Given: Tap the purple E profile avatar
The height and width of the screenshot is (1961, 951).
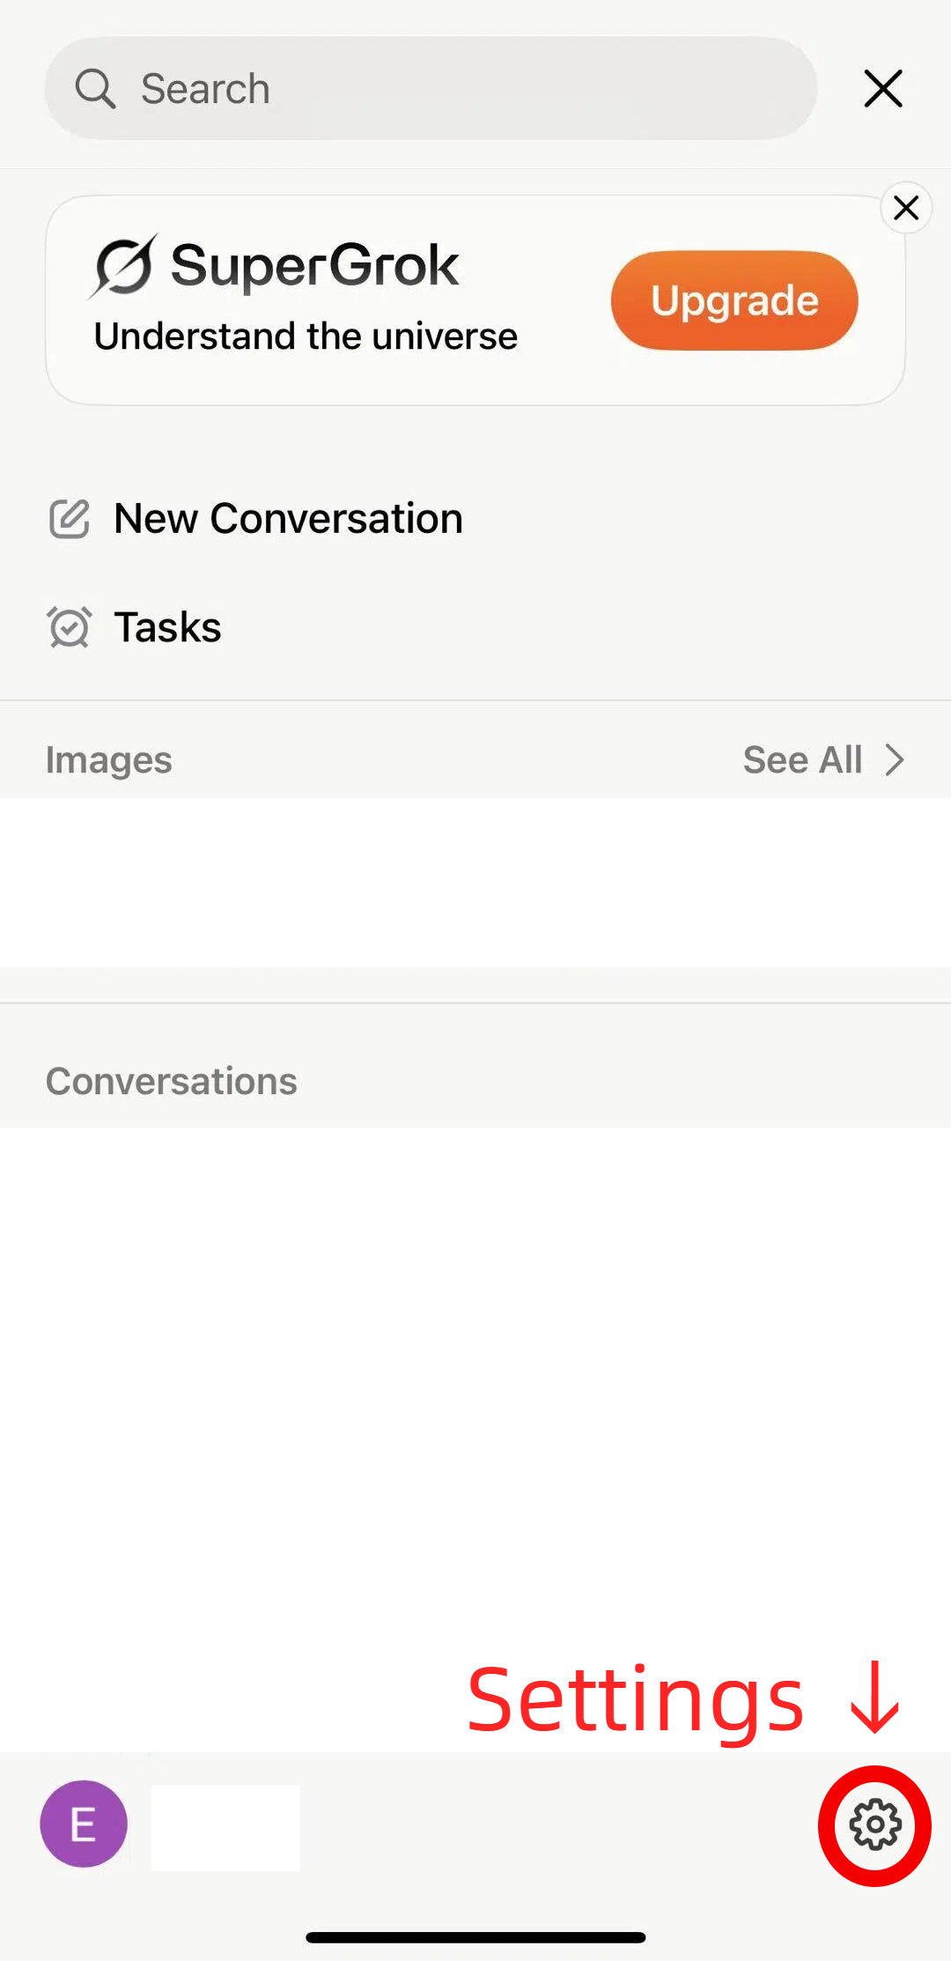Looking at the screenshot, I should [x=84, y=1824].
